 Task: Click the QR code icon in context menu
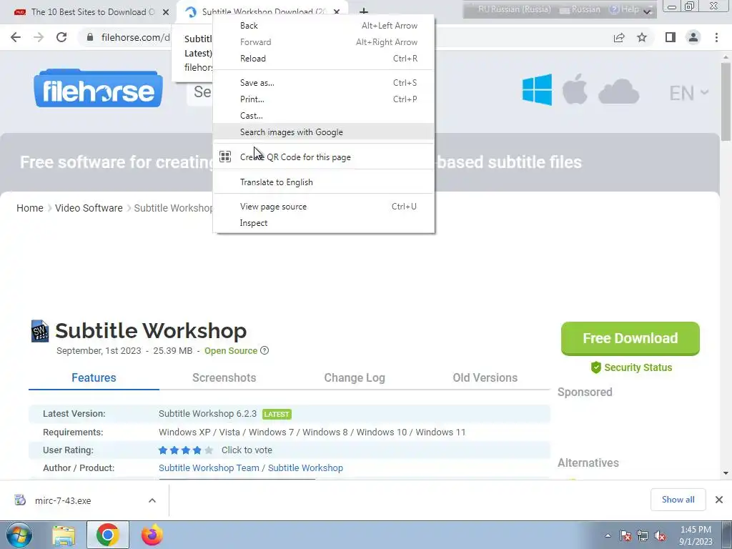point(225,157)
